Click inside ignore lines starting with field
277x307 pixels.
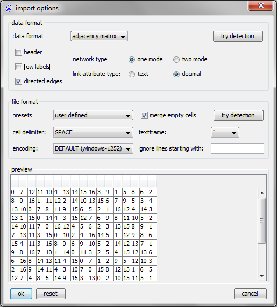[237, 148]
